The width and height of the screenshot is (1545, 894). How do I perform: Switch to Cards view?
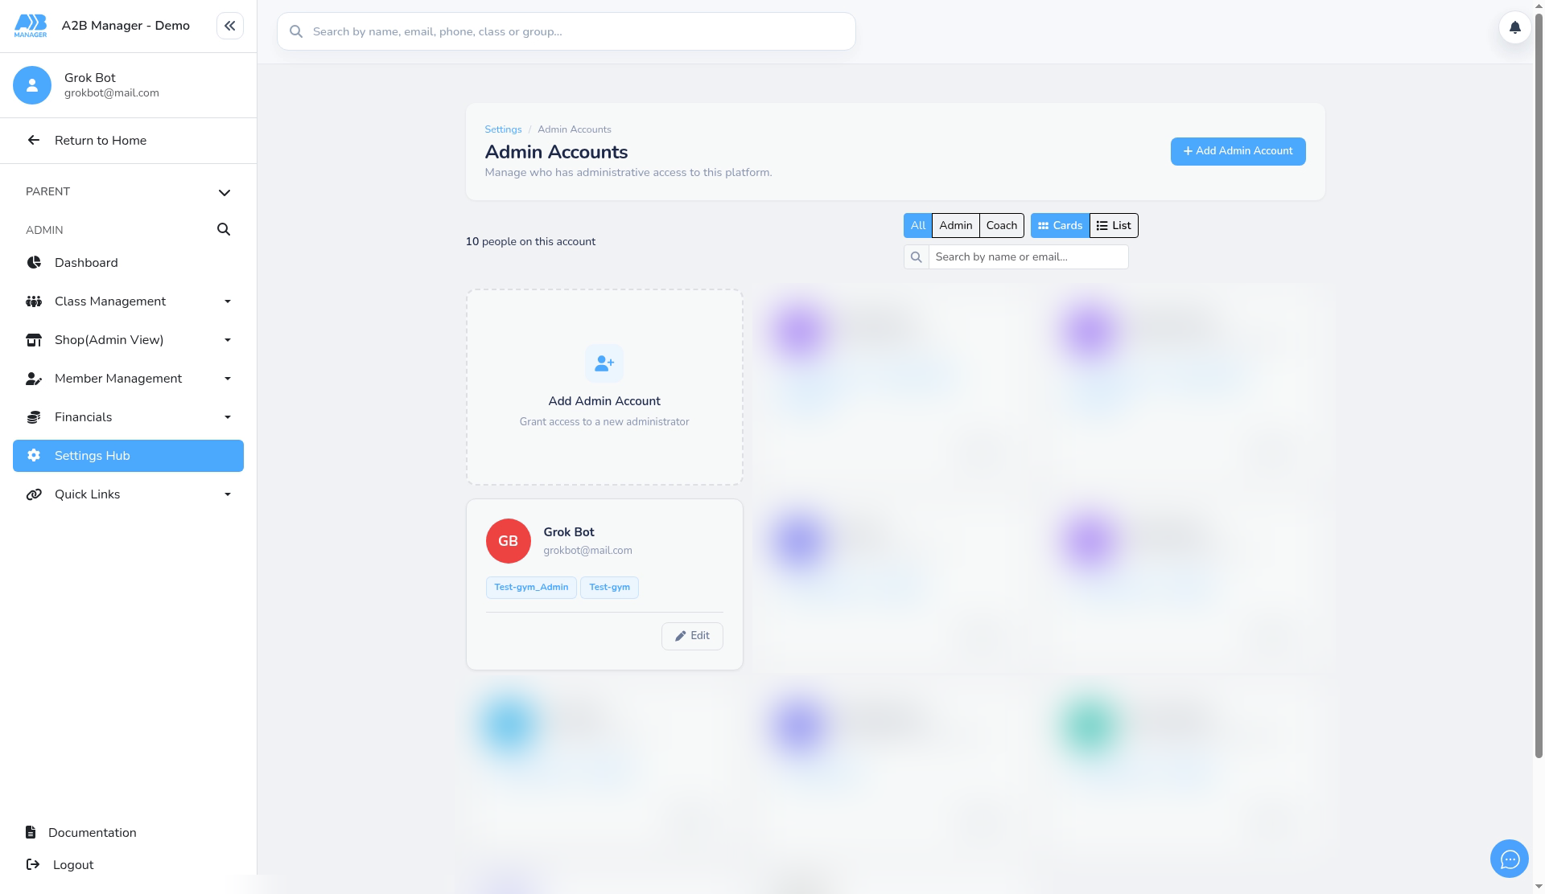point(1060,226)
